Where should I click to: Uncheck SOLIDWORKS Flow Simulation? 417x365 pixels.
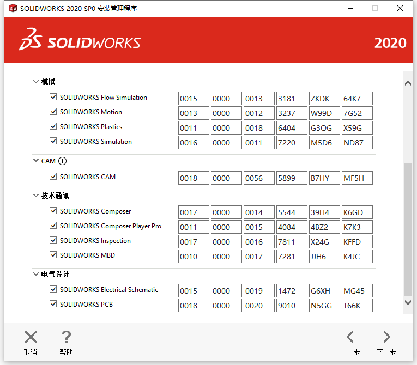53,97
